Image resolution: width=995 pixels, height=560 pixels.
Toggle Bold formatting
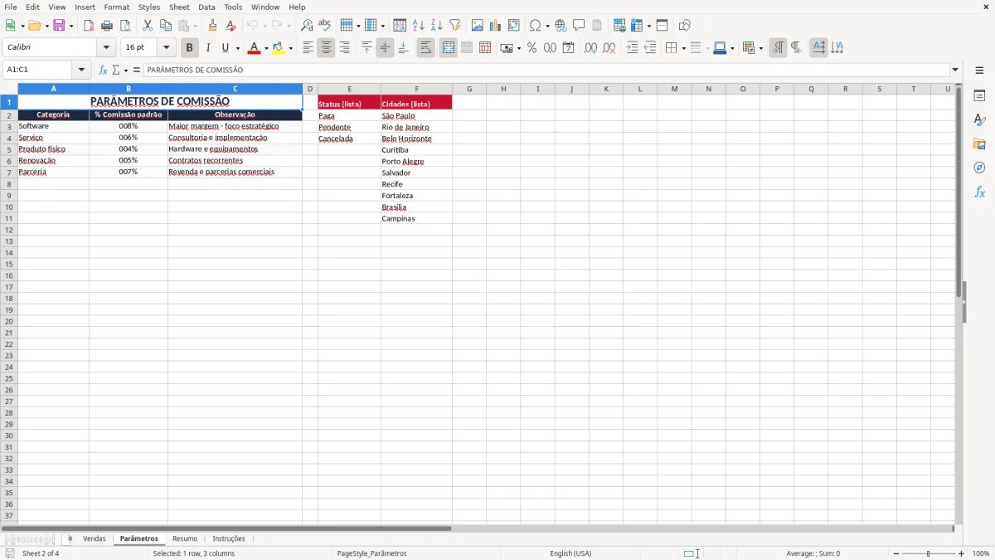coord(190,48)
